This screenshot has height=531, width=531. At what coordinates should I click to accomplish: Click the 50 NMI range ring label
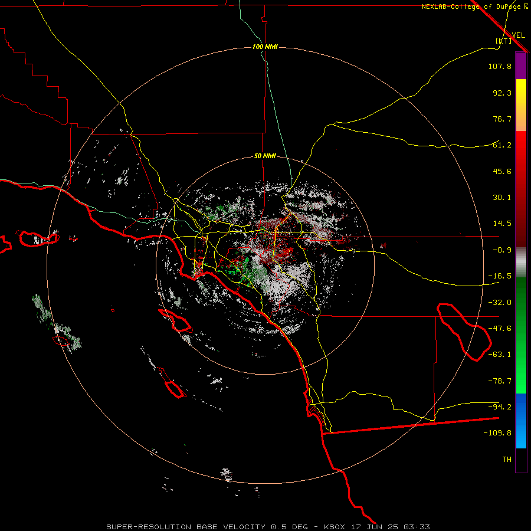tap(265, 156)
